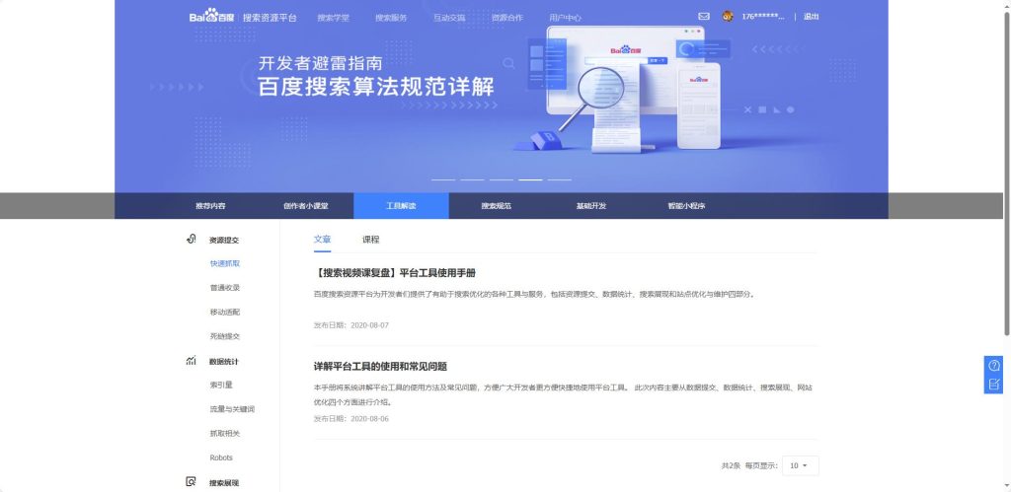Click the 共2条 total count text
Viewport: 1011px width, 492px height.
pyautogui.click(x=731, y=465)
